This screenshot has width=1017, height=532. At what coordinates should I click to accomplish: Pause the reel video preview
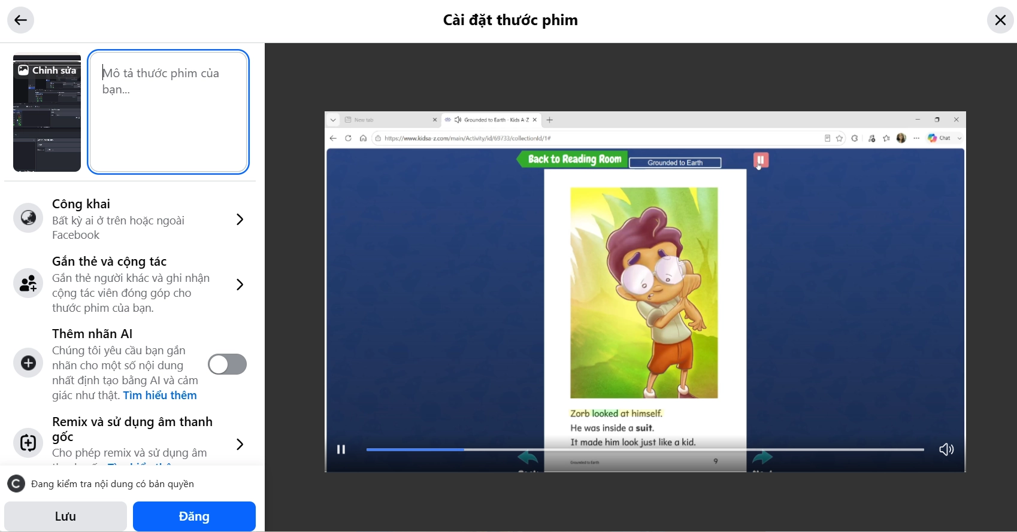pos(341,449)
